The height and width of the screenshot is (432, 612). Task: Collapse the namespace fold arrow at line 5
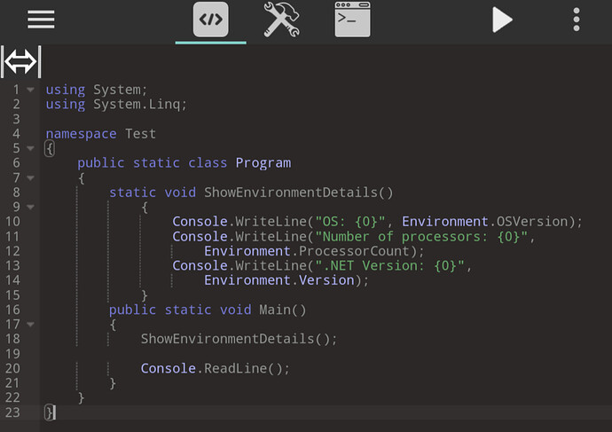coord(31,148)
